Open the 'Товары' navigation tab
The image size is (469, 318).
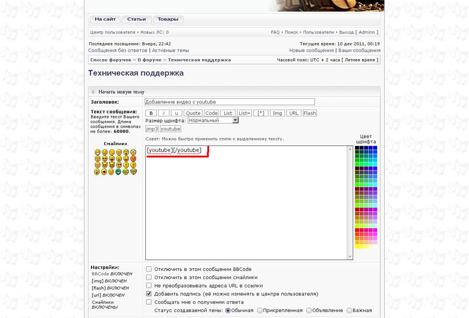(x=168, y=19)
